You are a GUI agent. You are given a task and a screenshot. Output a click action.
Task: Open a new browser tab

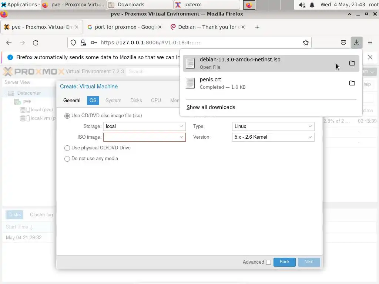point(257,27)
